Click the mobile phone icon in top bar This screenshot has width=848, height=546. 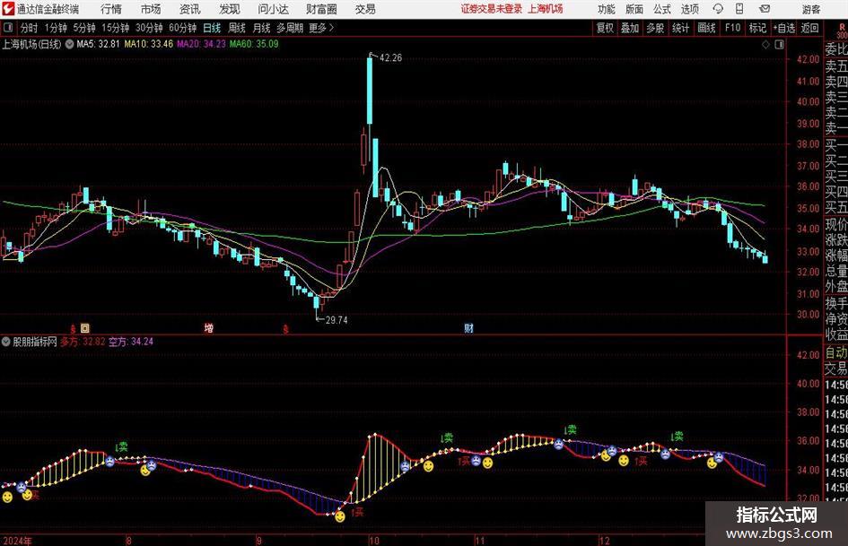pos(739,9)
